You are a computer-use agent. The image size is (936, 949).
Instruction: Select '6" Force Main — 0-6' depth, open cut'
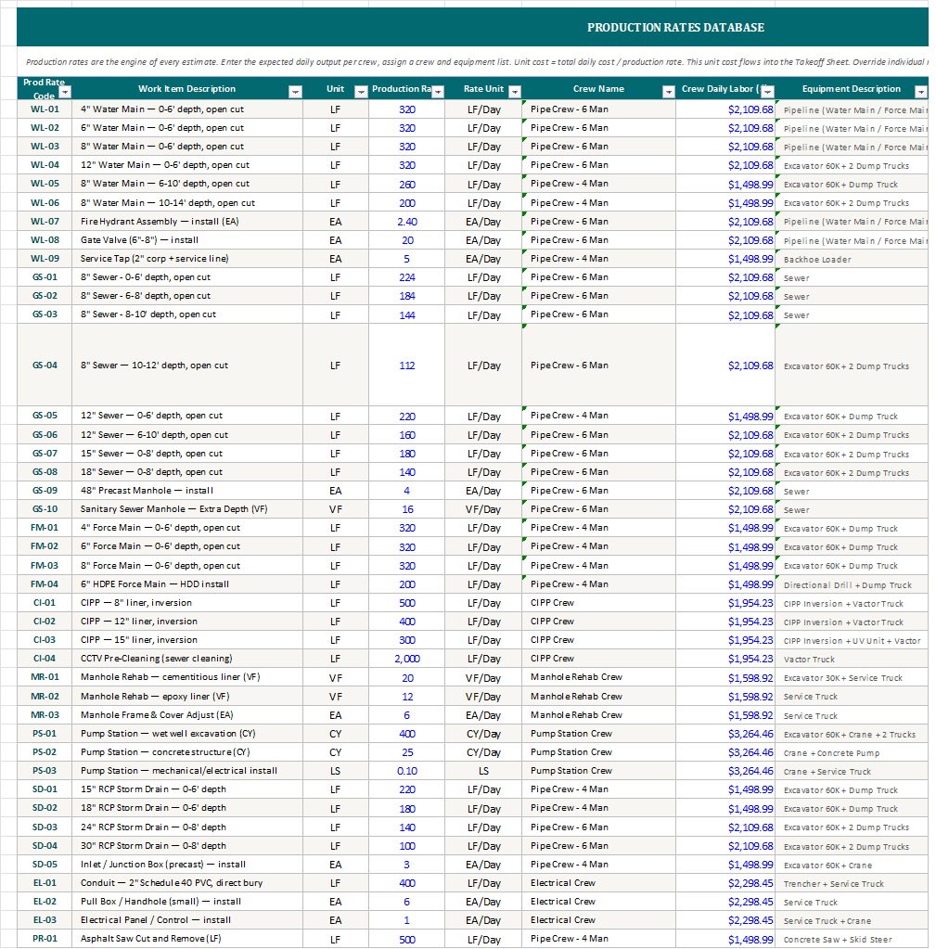(x=187, y=546)
